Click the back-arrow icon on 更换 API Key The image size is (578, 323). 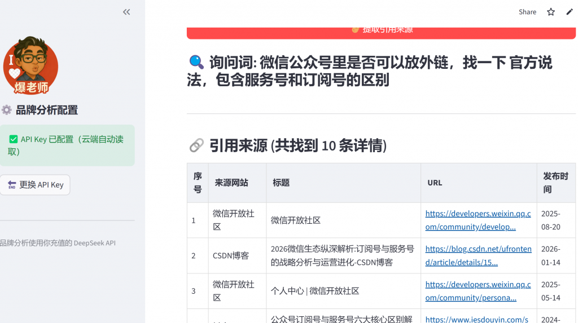click(x=12, y=185)
